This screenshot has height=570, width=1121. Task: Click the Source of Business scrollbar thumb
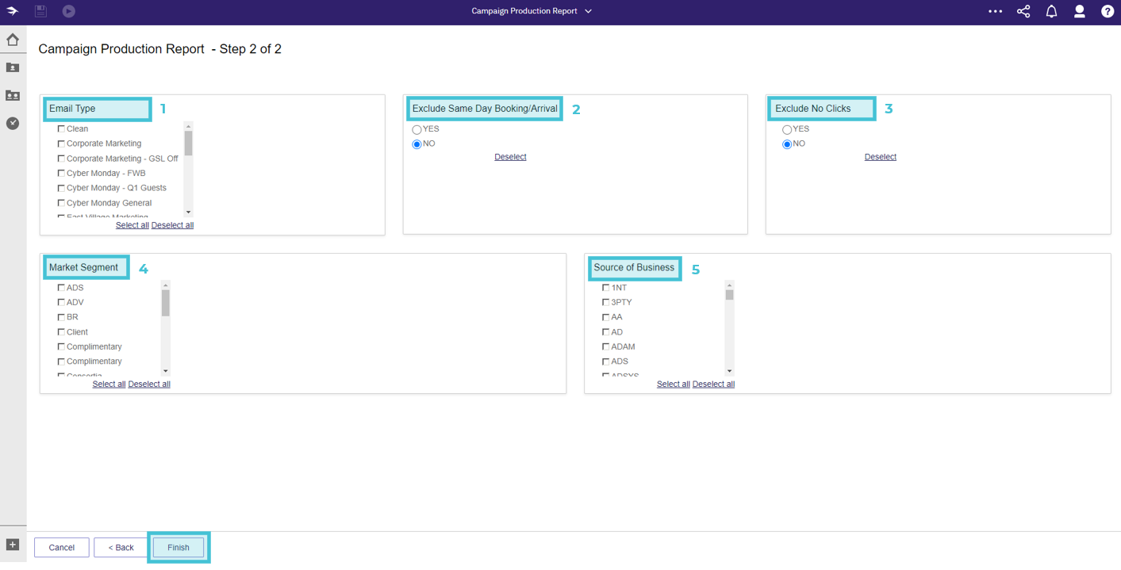(x=729, y=295)
